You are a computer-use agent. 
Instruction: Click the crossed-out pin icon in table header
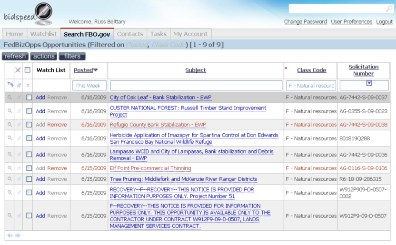click(x=18, y=70)
